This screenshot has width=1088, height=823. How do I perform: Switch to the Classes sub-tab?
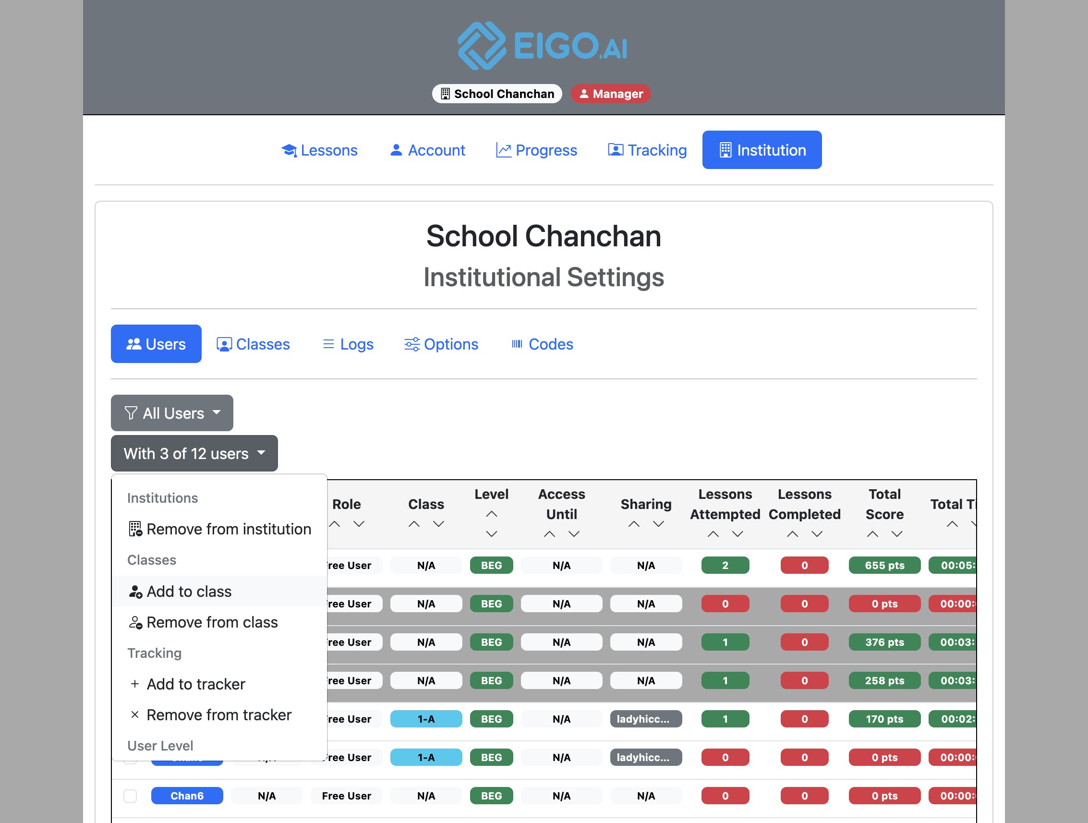point(254,344)
